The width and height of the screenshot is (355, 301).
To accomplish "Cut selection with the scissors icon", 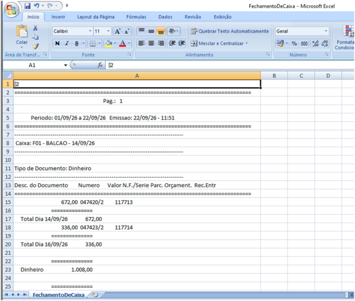I will 35,28.
